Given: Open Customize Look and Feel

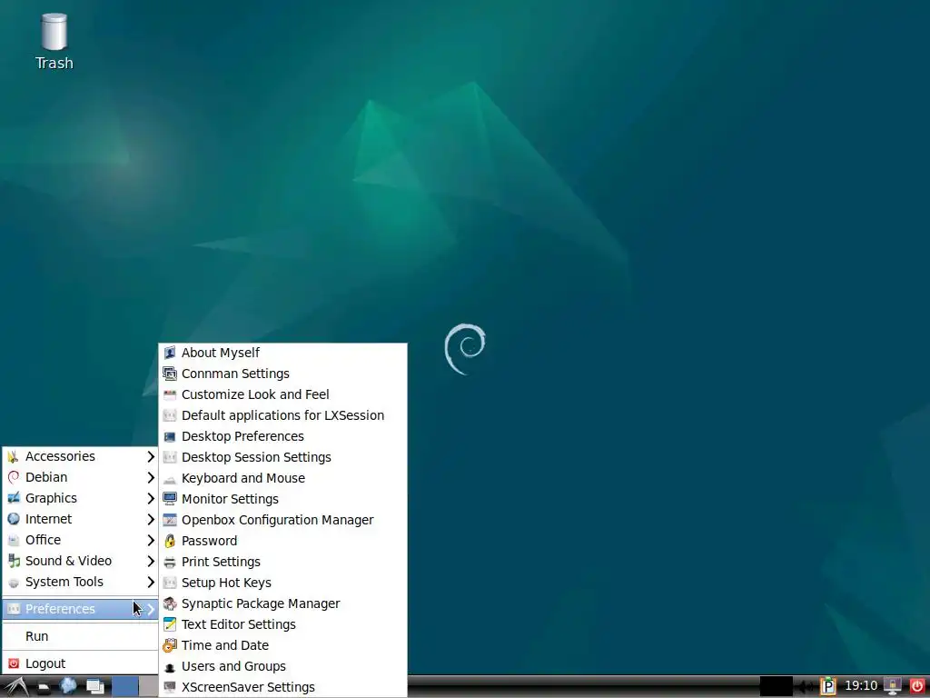Looking at the screenshot, I should point(283,394).
